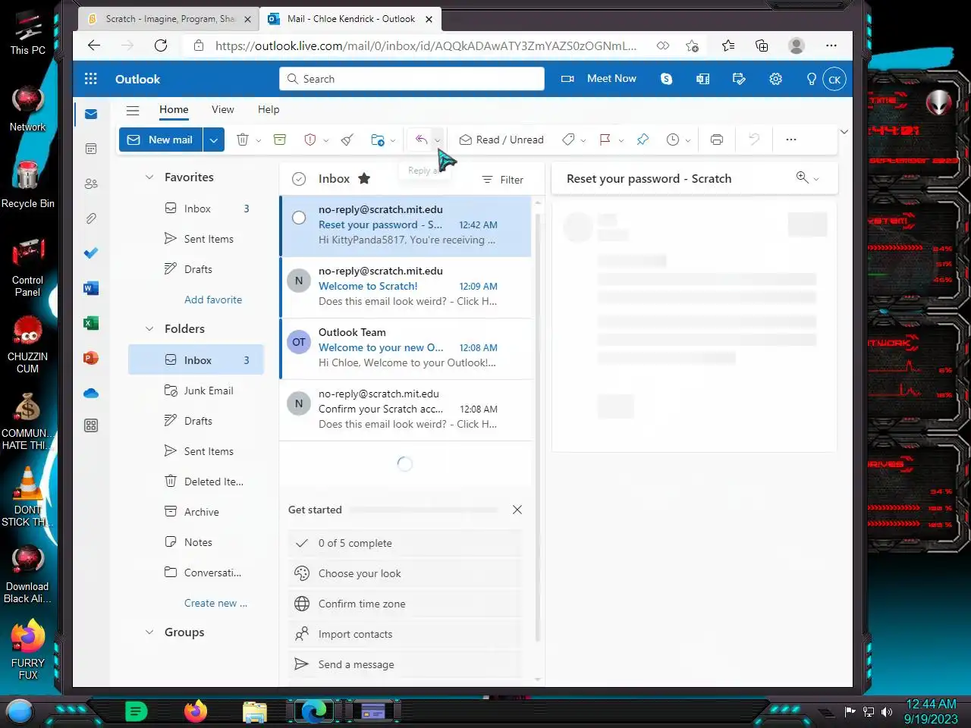Open reply options dropdown arrow
This screenshot has height=728, width=971.
(x=437, y=140)
